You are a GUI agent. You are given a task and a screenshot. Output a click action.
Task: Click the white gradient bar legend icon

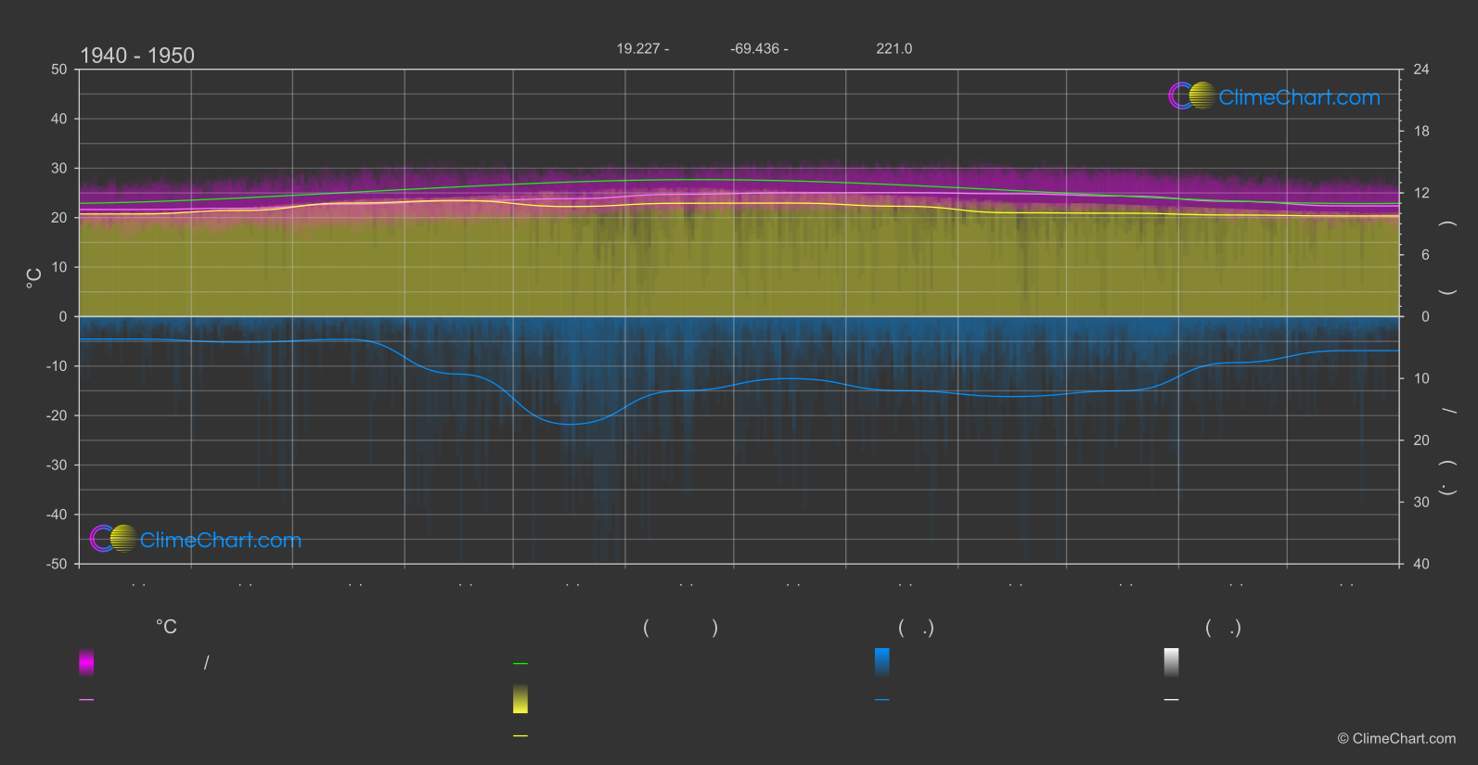point(1172,662)
